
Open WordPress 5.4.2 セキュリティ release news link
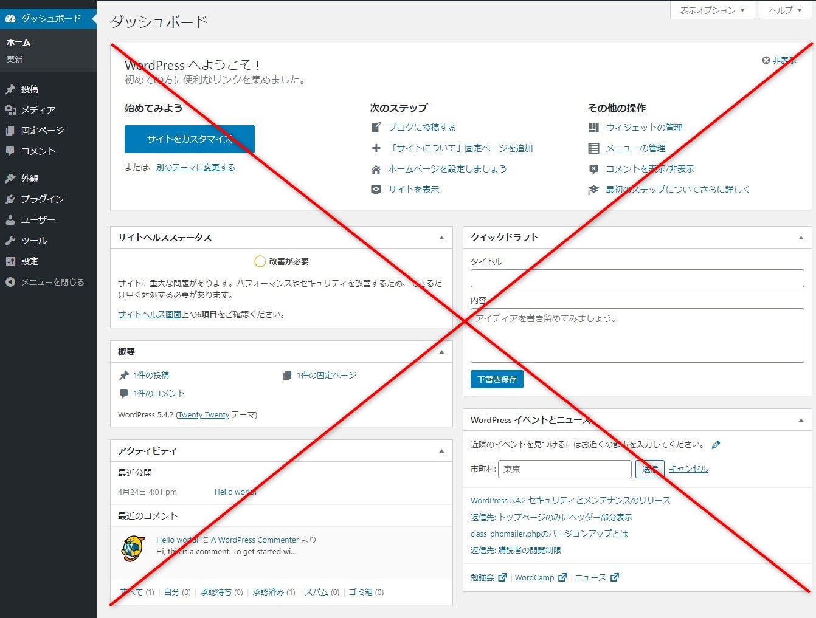(x=570, y=501)
